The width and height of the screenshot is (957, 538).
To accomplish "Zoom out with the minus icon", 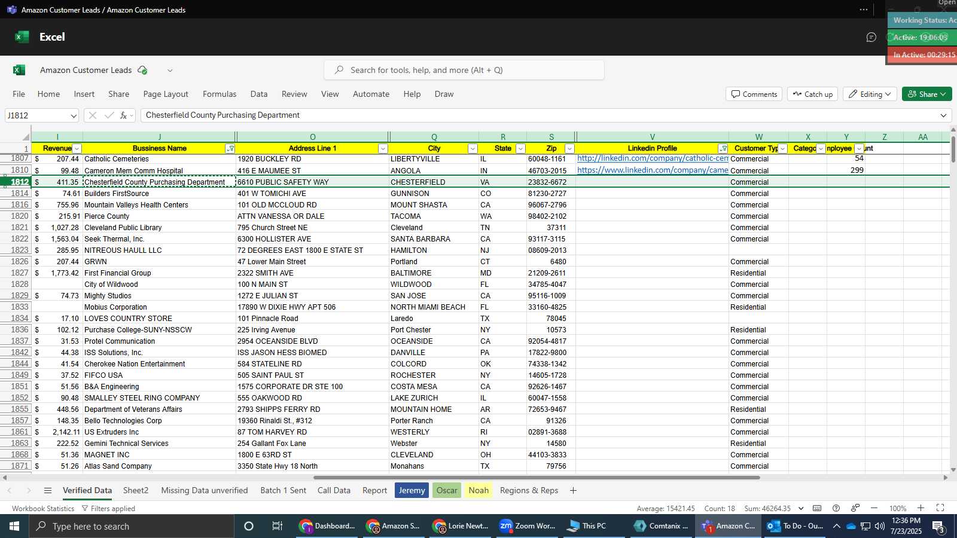I will coord(874,508).
